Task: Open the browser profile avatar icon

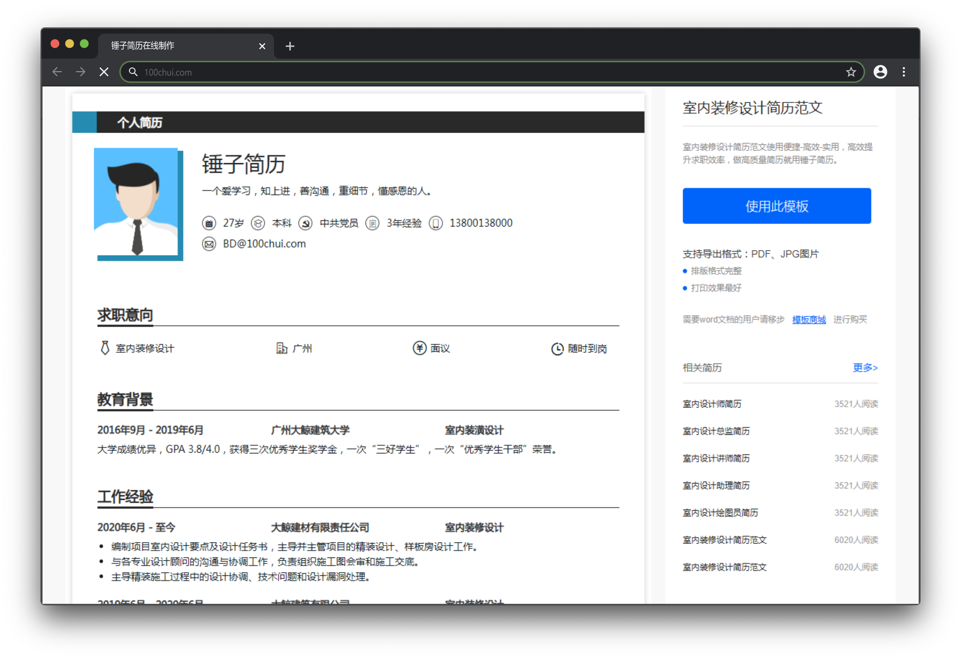Action: coord(880,72)
